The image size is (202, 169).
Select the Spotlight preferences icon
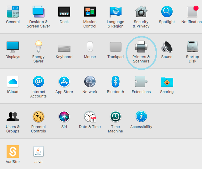pos(167,12)
